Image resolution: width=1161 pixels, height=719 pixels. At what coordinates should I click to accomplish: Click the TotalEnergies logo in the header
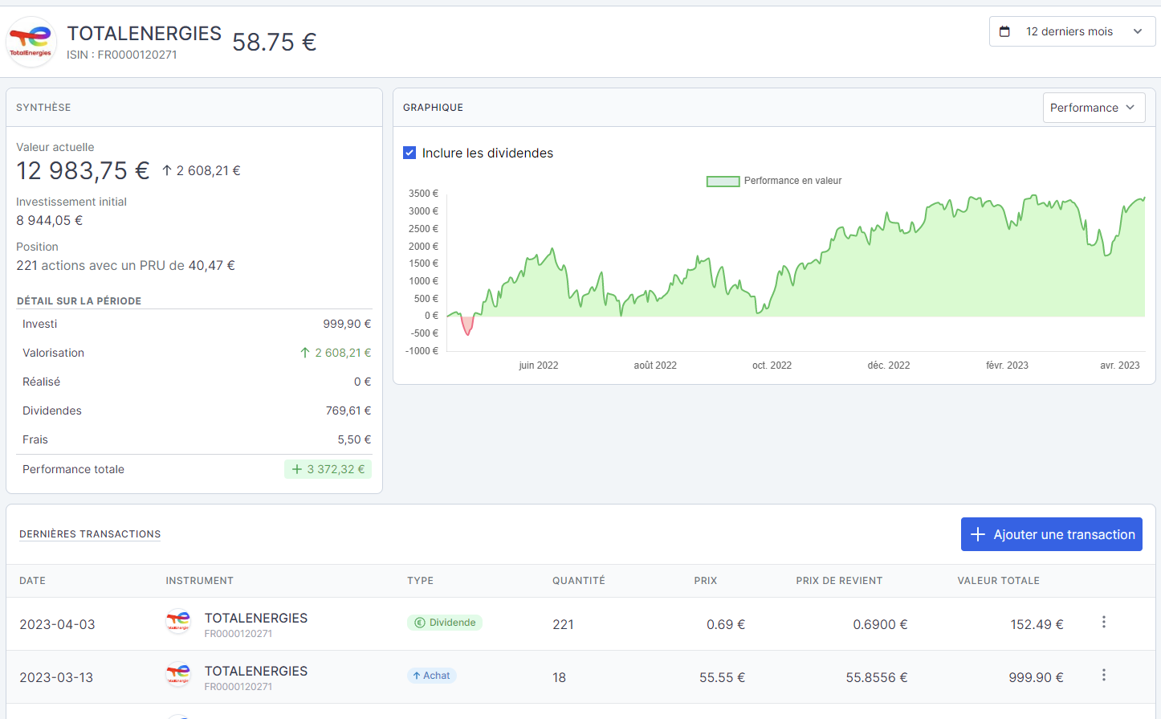tap(31, 42)
